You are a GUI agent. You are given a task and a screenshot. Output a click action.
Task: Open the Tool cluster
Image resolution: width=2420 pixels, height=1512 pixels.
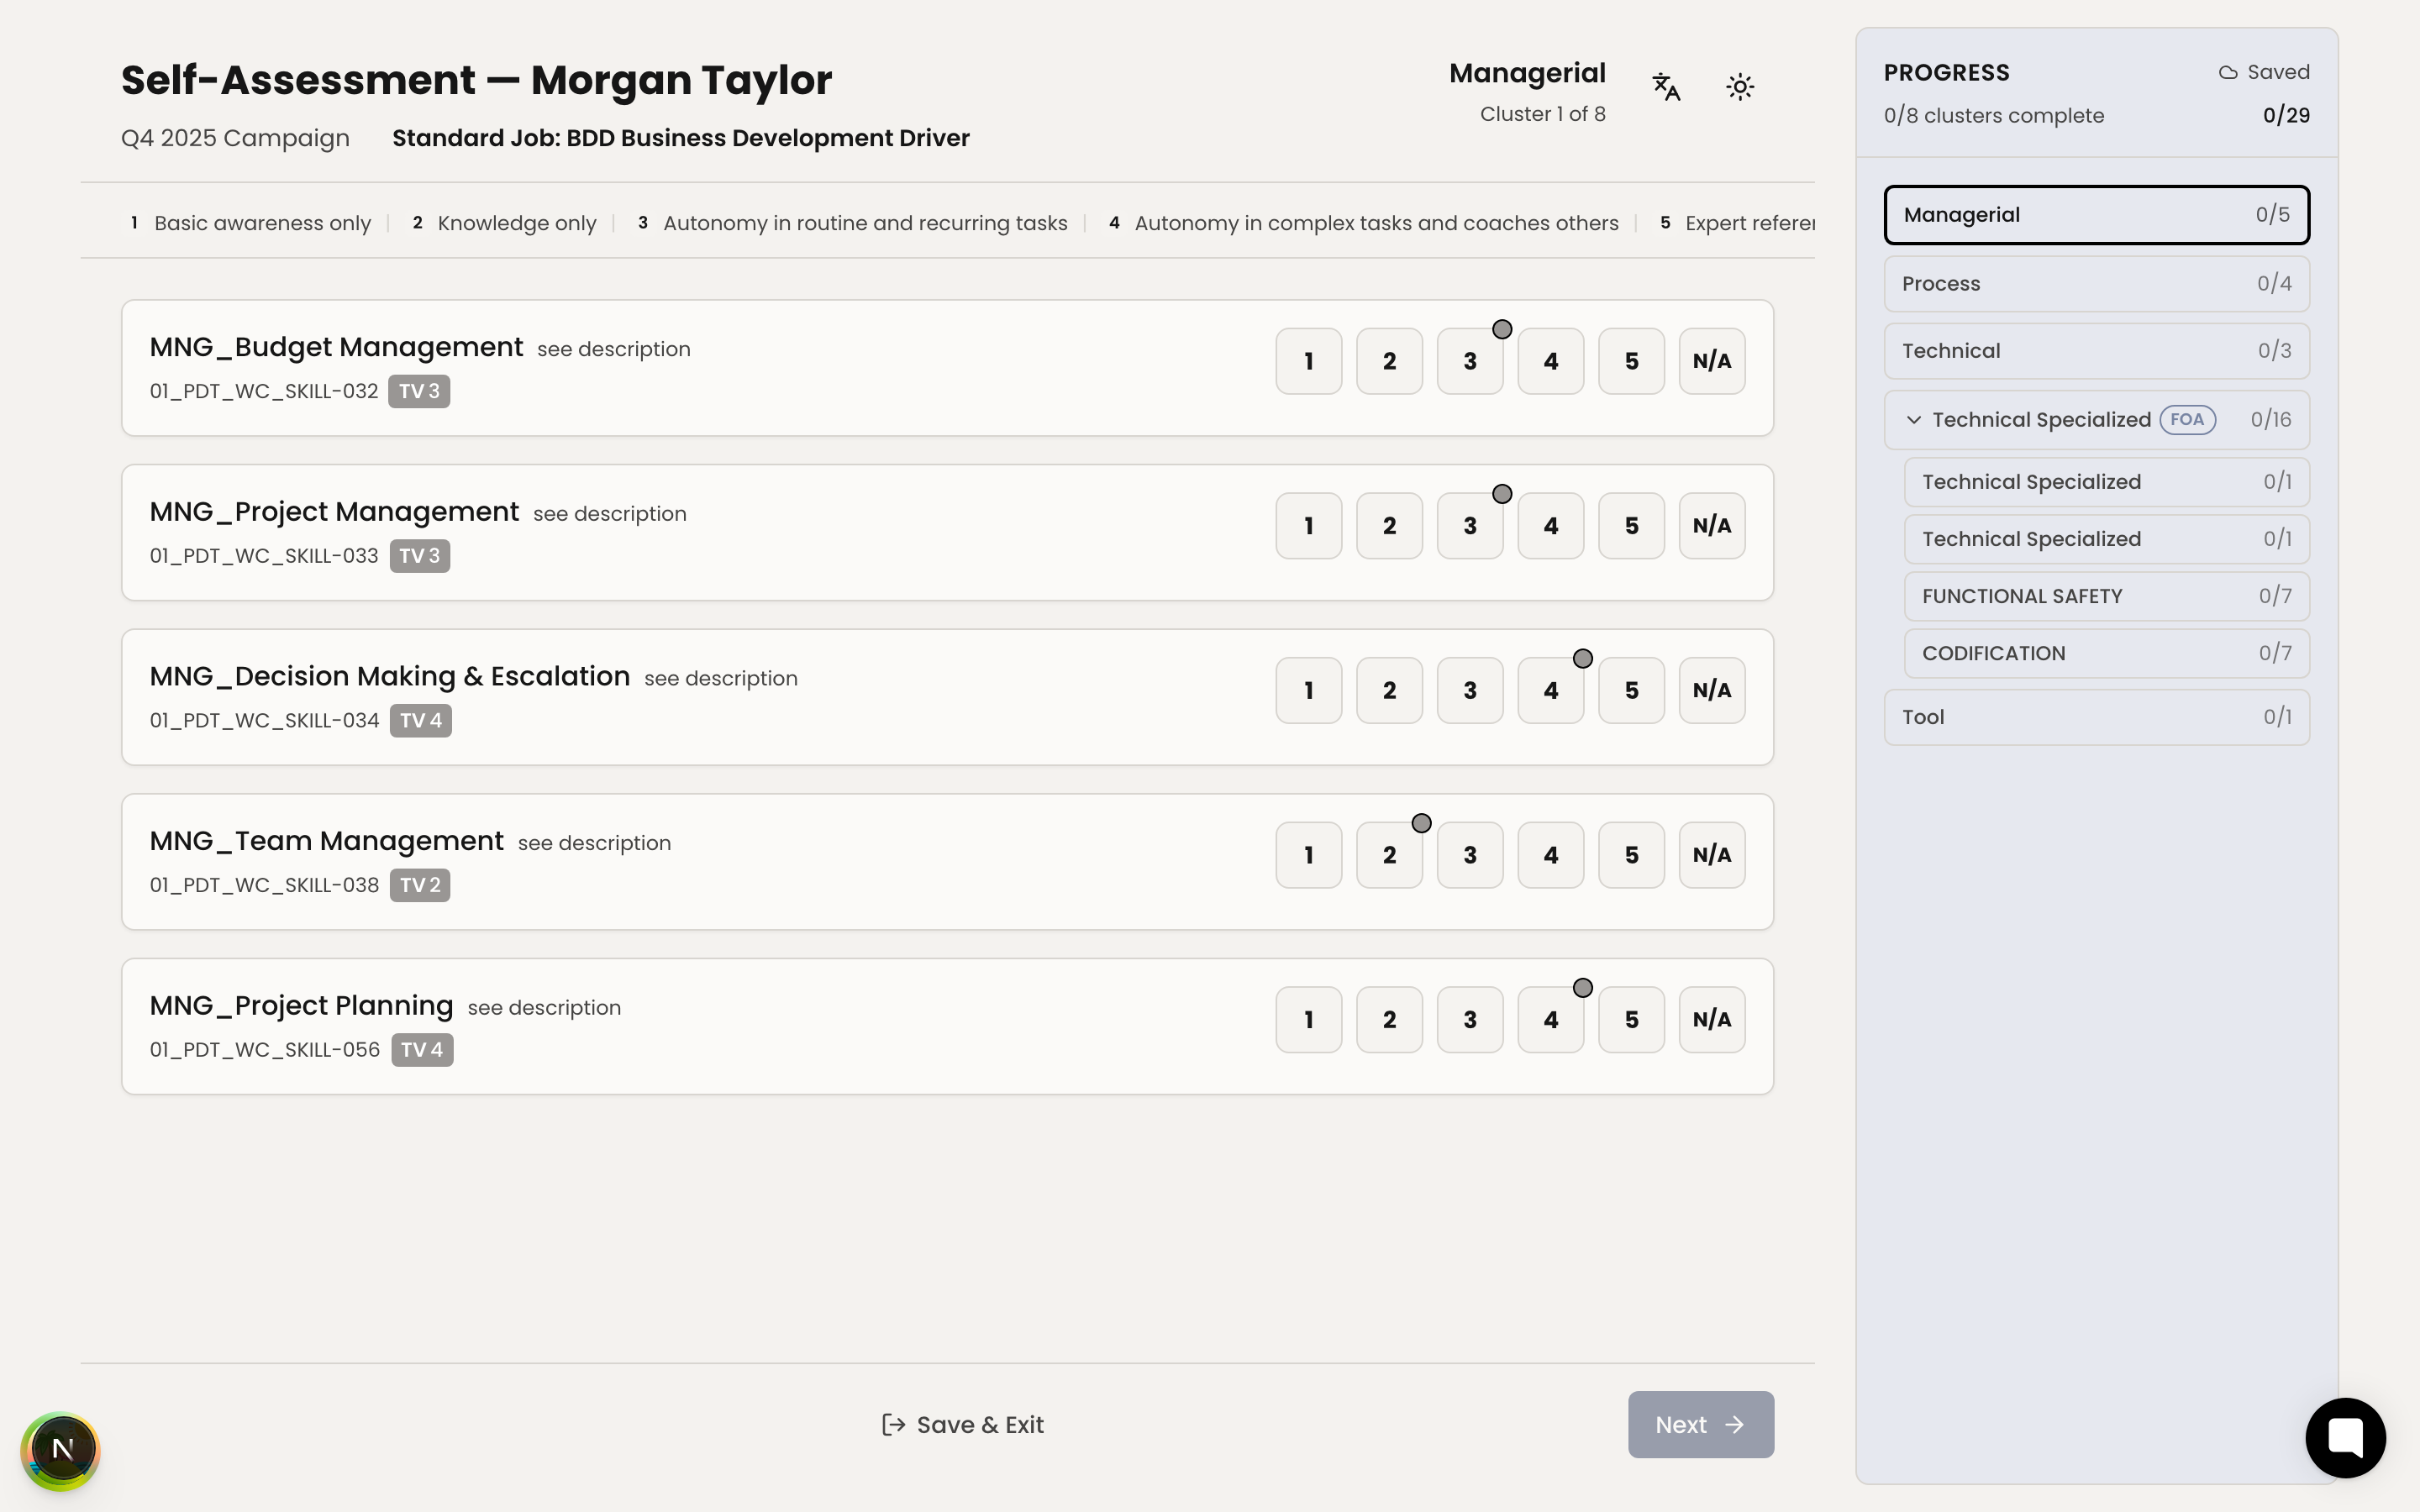tap(2096, 717)
